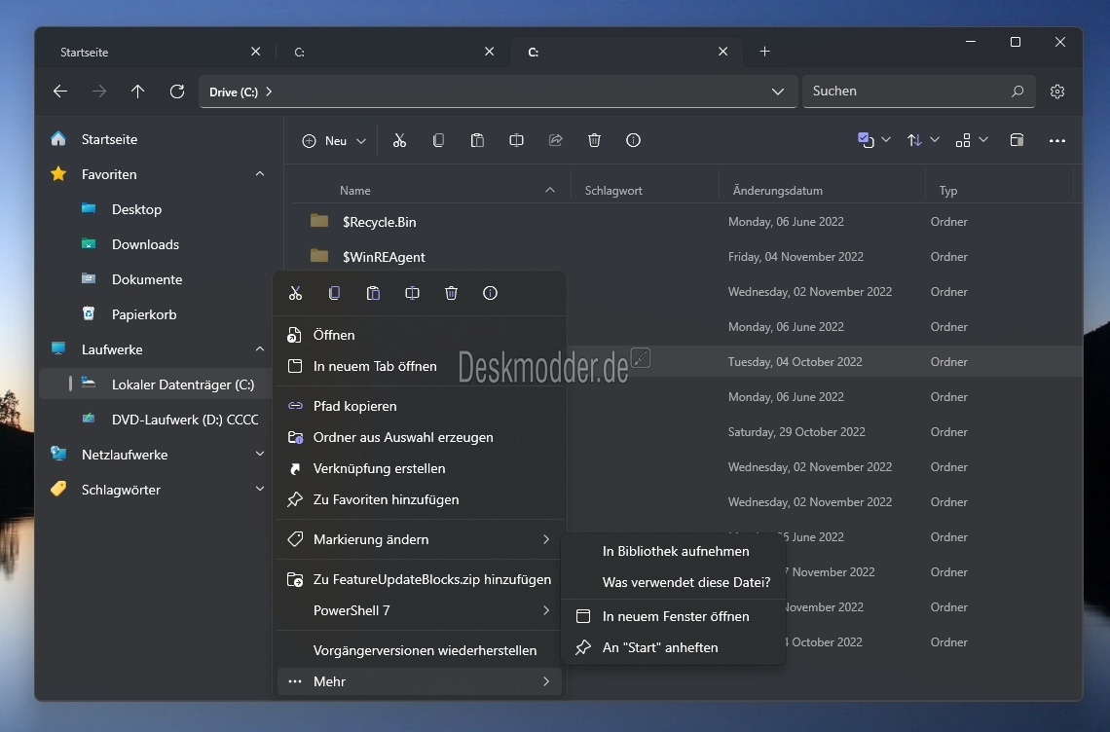Screen dimensions: 1110x732
Task: Open the settings gear next to the search box
Action: point(1056,91)
